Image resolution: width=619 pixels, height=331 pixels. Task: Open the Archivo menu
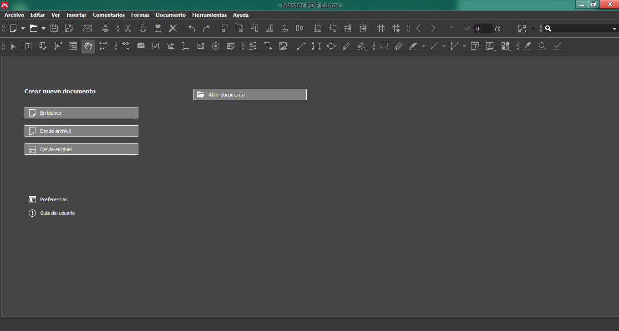15,15
